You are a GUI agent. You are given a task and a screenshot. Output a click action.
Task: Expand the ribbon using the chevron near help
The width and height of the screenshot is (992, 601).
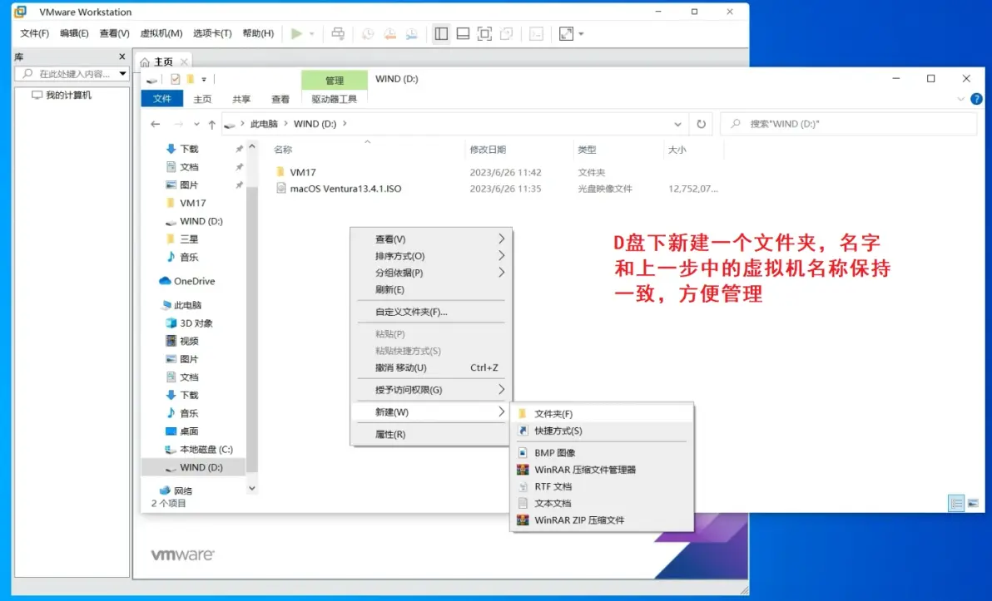coord(961,99)
